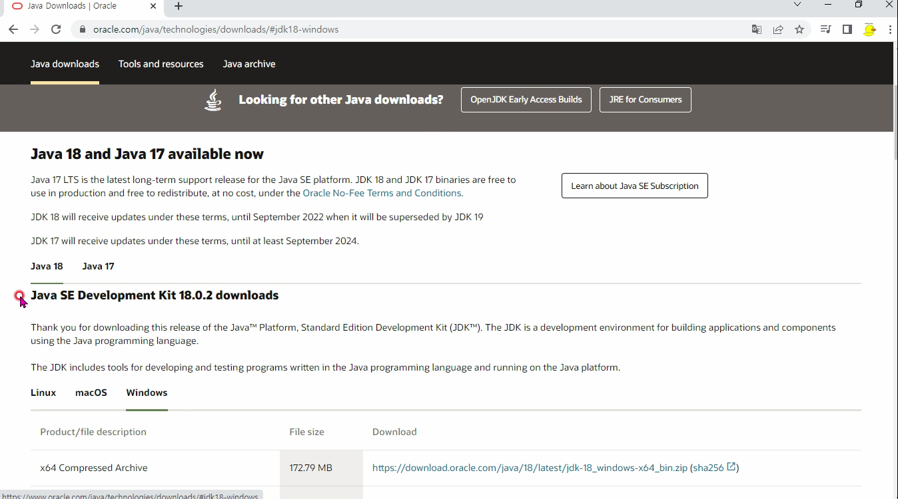Bookmark this page with the star
The height and width of the screenshot is (499, 898).
click(x=799, y=29)
